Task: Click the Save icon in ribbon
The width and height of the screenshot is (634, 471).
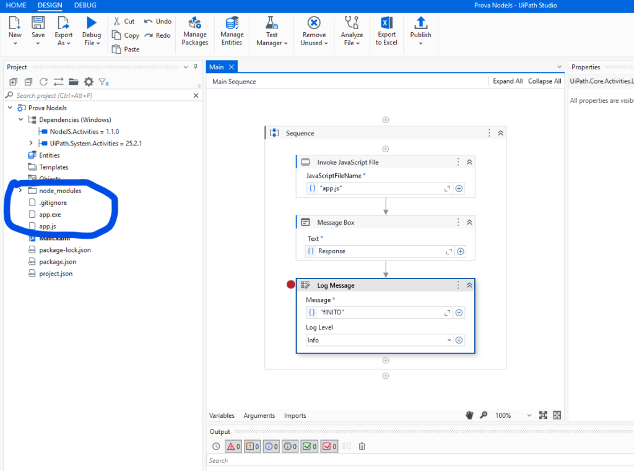Action: [x=38, y=23]
